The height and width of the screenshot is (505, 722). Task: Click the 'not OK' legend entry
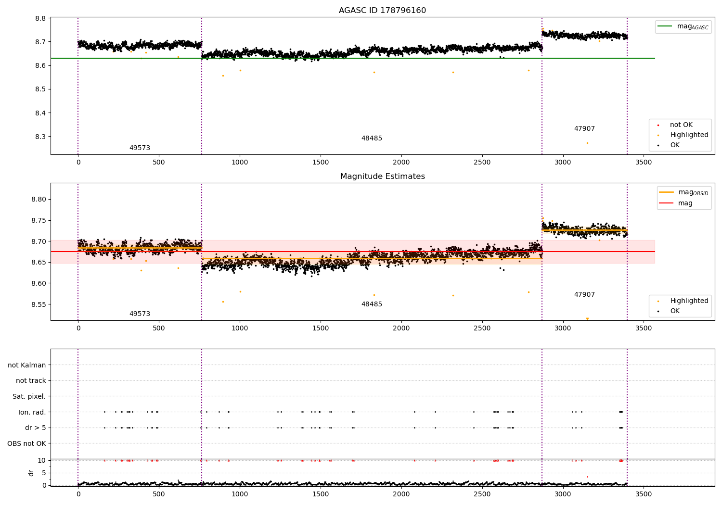(681, 125)
